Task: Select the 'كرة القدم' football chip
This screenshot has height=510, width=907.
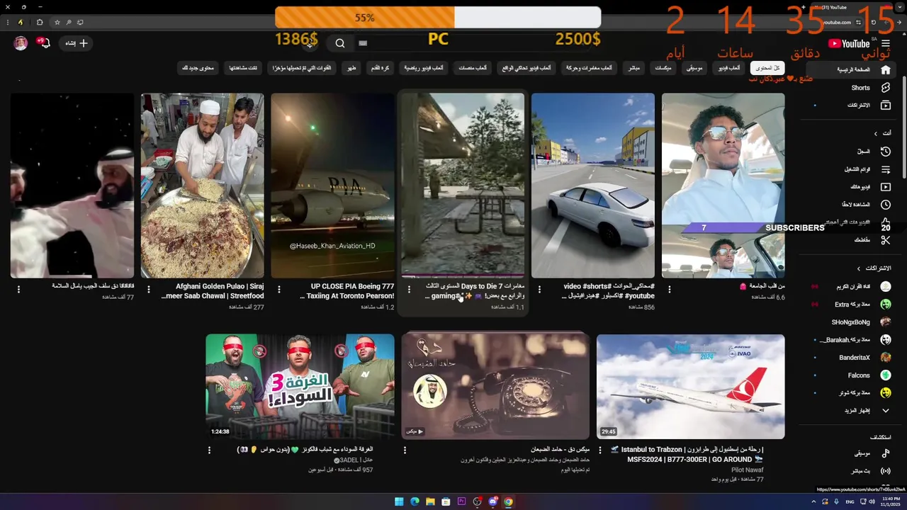Action: click(x=380, y=68)
